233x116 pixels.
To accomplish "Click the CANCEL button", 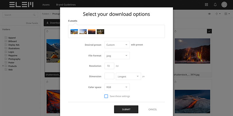I will tap(153, 110).
